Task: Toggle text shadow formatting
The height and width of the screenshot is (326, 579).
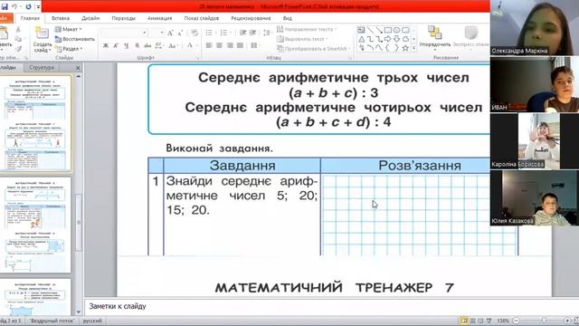Action: [137, 45]
